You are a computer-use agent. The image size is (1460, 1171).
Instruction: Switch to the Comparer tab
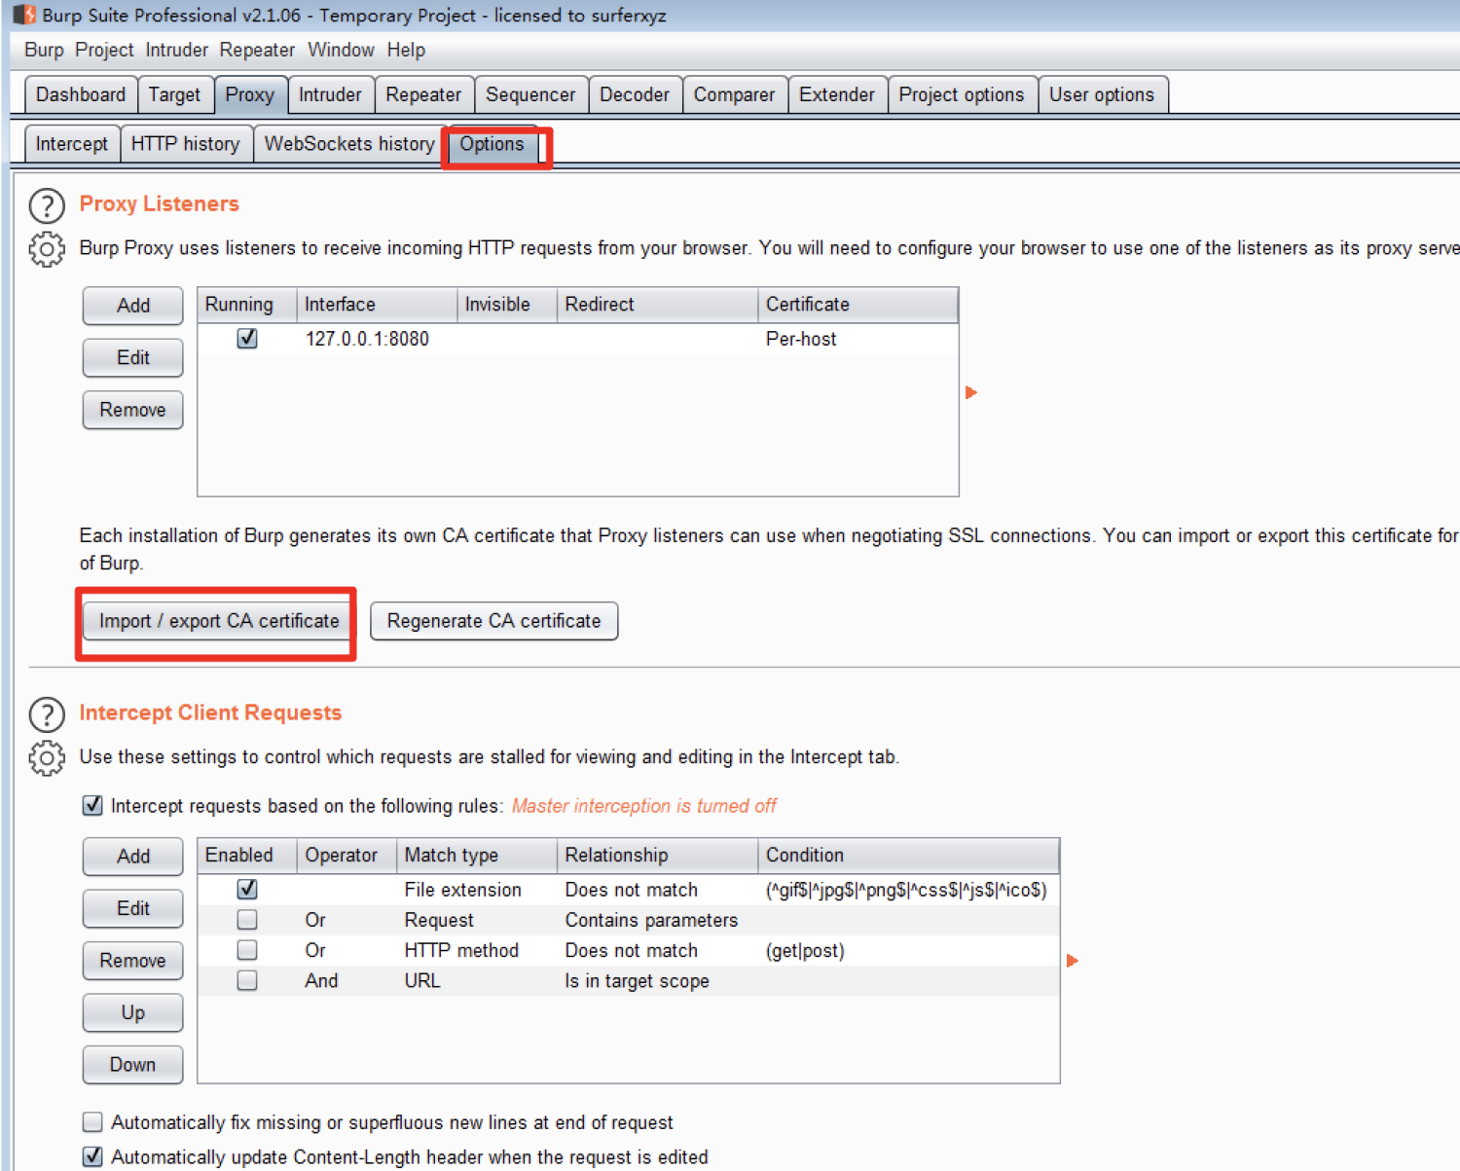pos(734,94)
